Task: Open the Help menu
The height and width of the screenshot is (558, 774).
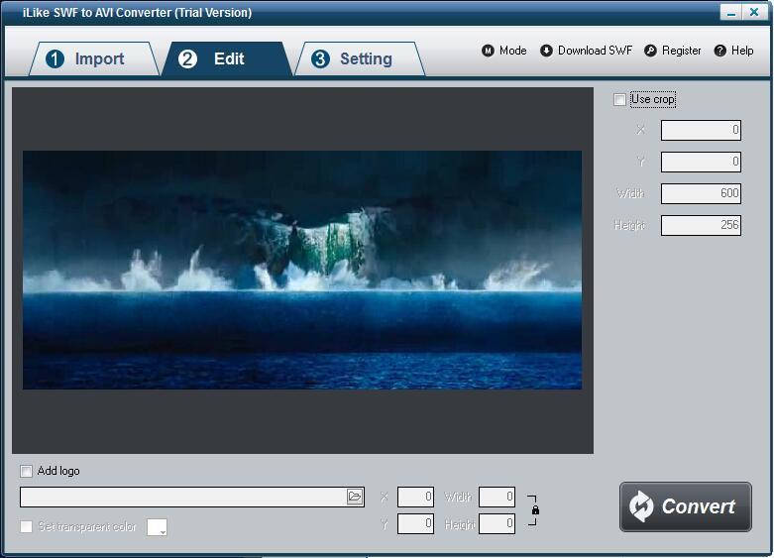Action: click(733, 51)
